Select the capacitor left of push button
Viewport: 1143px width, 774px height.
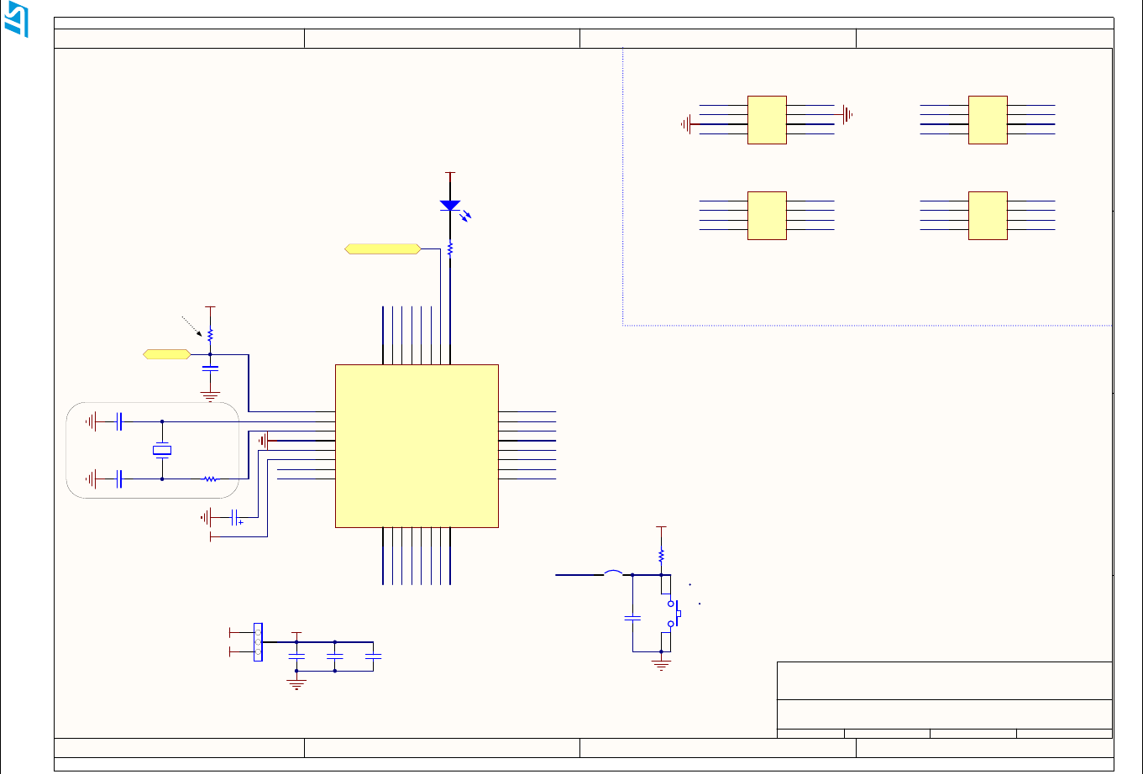pos(632,618)
